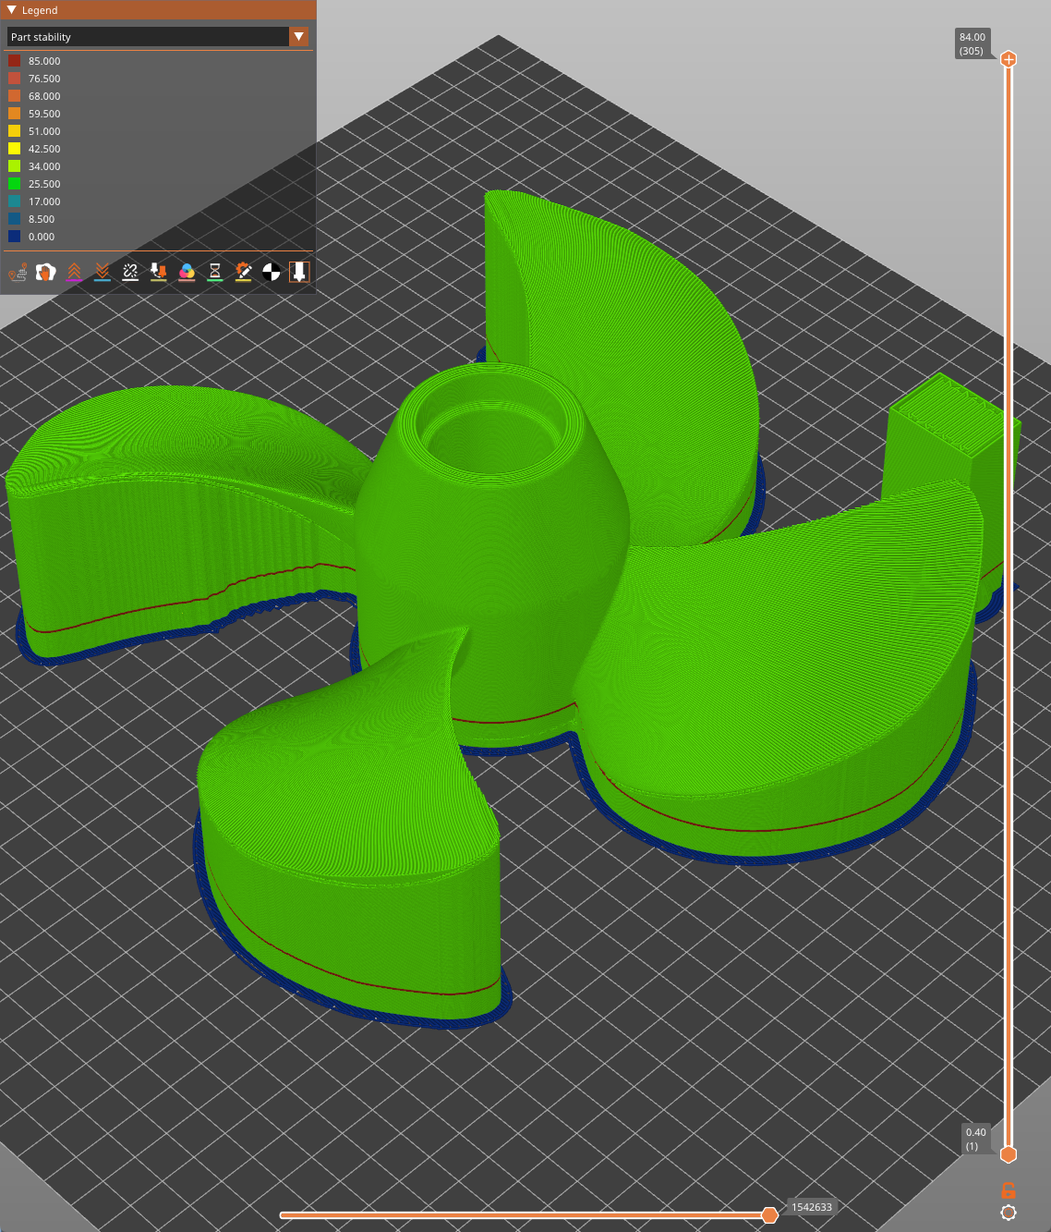This screenshot has height=1232, width=1051.
Task: Disable the tool marker arrow
Action: 299,272
